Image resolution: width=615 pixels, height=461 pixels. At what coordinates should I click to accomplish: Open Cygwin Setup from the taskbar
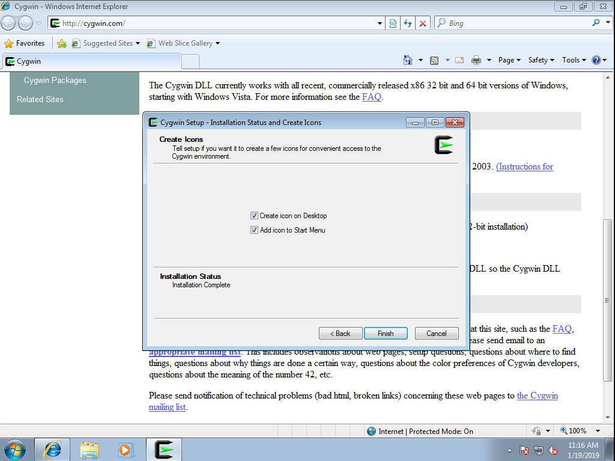[164, 450]
